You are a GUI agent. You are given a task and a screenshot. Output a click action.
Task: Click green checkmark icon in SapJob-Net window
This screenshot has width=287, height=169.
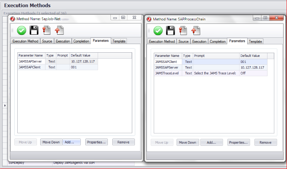tap(21, 30)
